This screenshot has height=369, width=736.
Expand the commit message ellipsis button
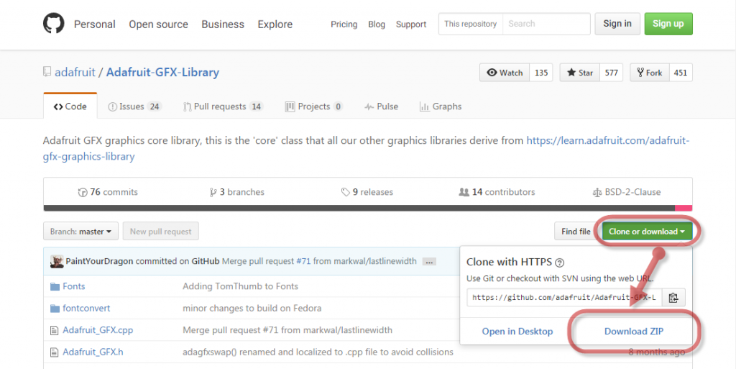tap(428, 262)
